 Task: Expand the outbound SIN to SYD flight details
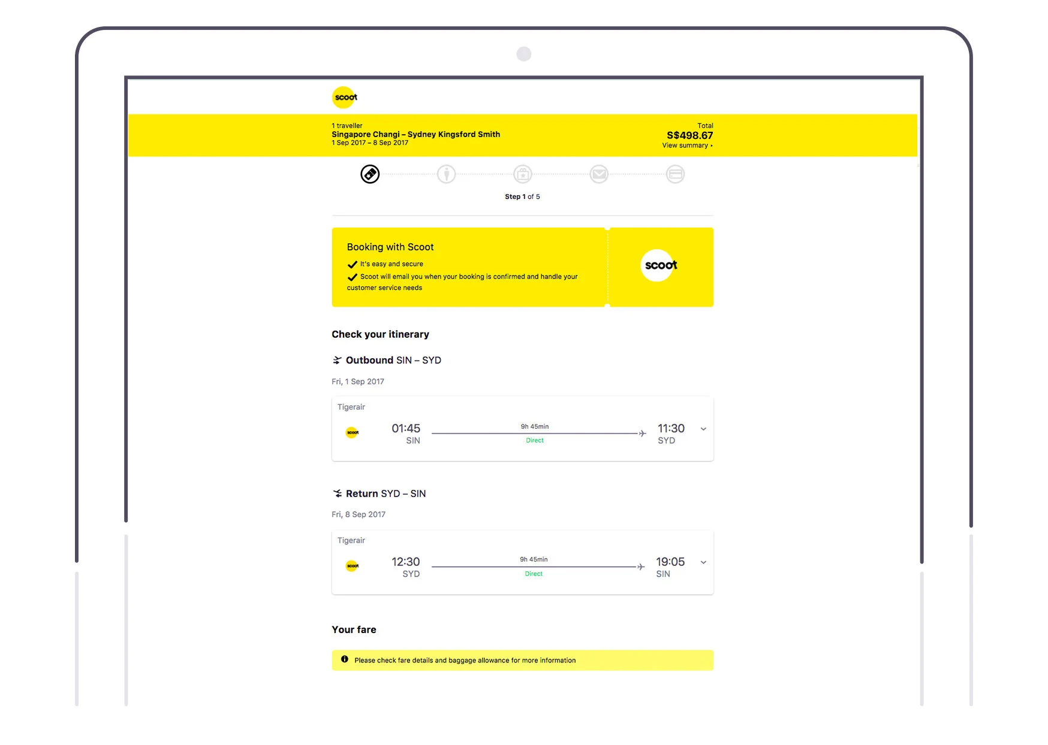coord(703,429)
